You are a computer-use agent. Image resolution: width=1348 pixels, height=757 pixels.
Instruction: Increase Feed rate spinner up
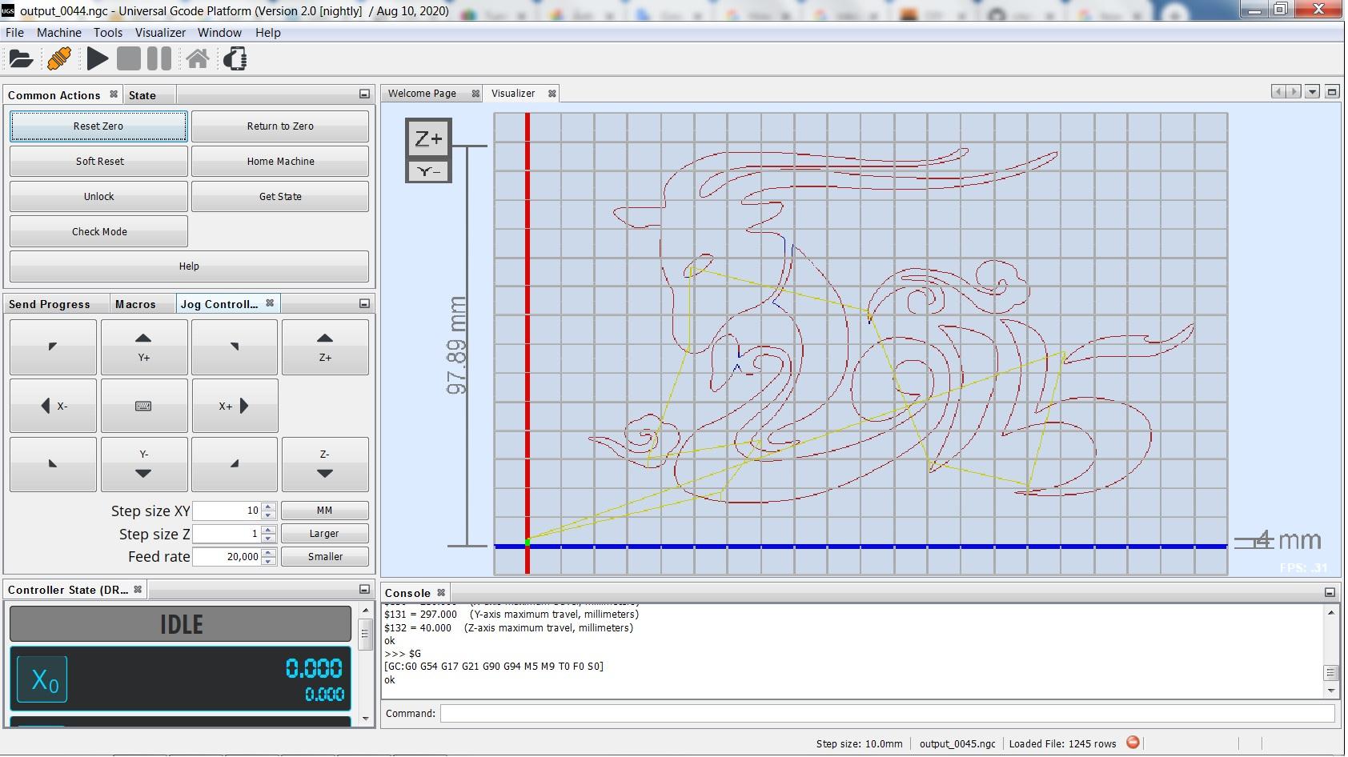click(269, 553)
